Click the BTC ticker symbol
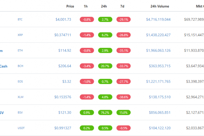This screenshot has width=204, height=136. click(20, 20)
